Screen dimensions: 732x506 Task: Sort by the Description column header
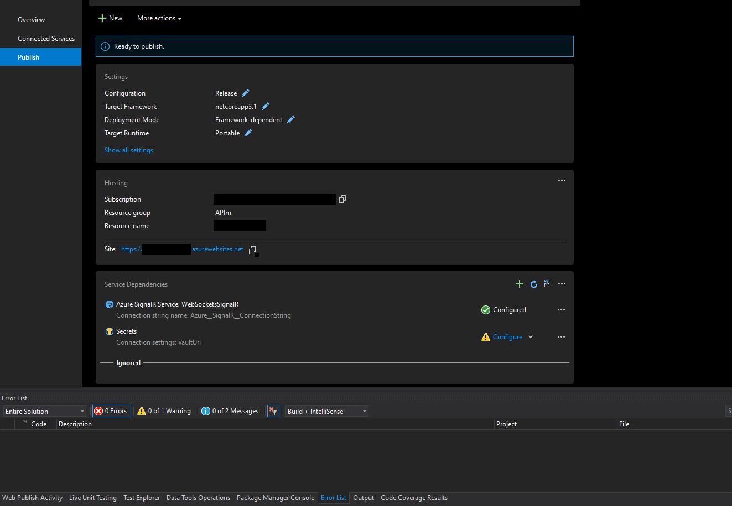(75, 424)
